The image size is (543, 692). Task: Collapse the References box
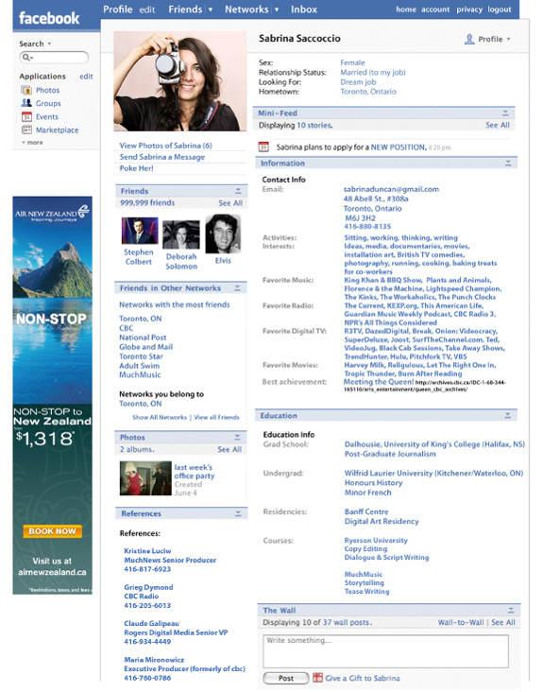[238, 513]
